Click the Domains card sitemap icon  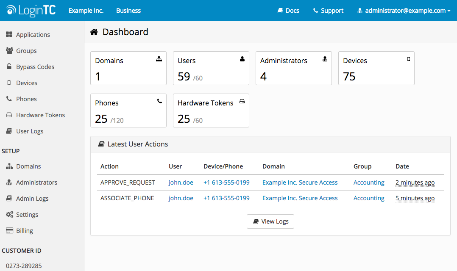point(159,59)
